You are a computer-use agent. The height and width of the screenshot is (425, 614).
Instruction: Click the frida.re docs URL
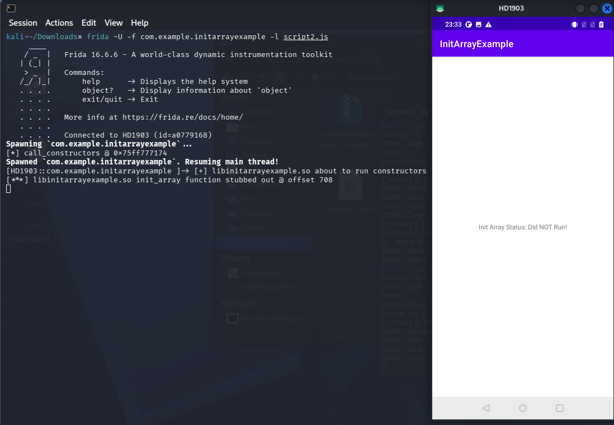[182, 117]
